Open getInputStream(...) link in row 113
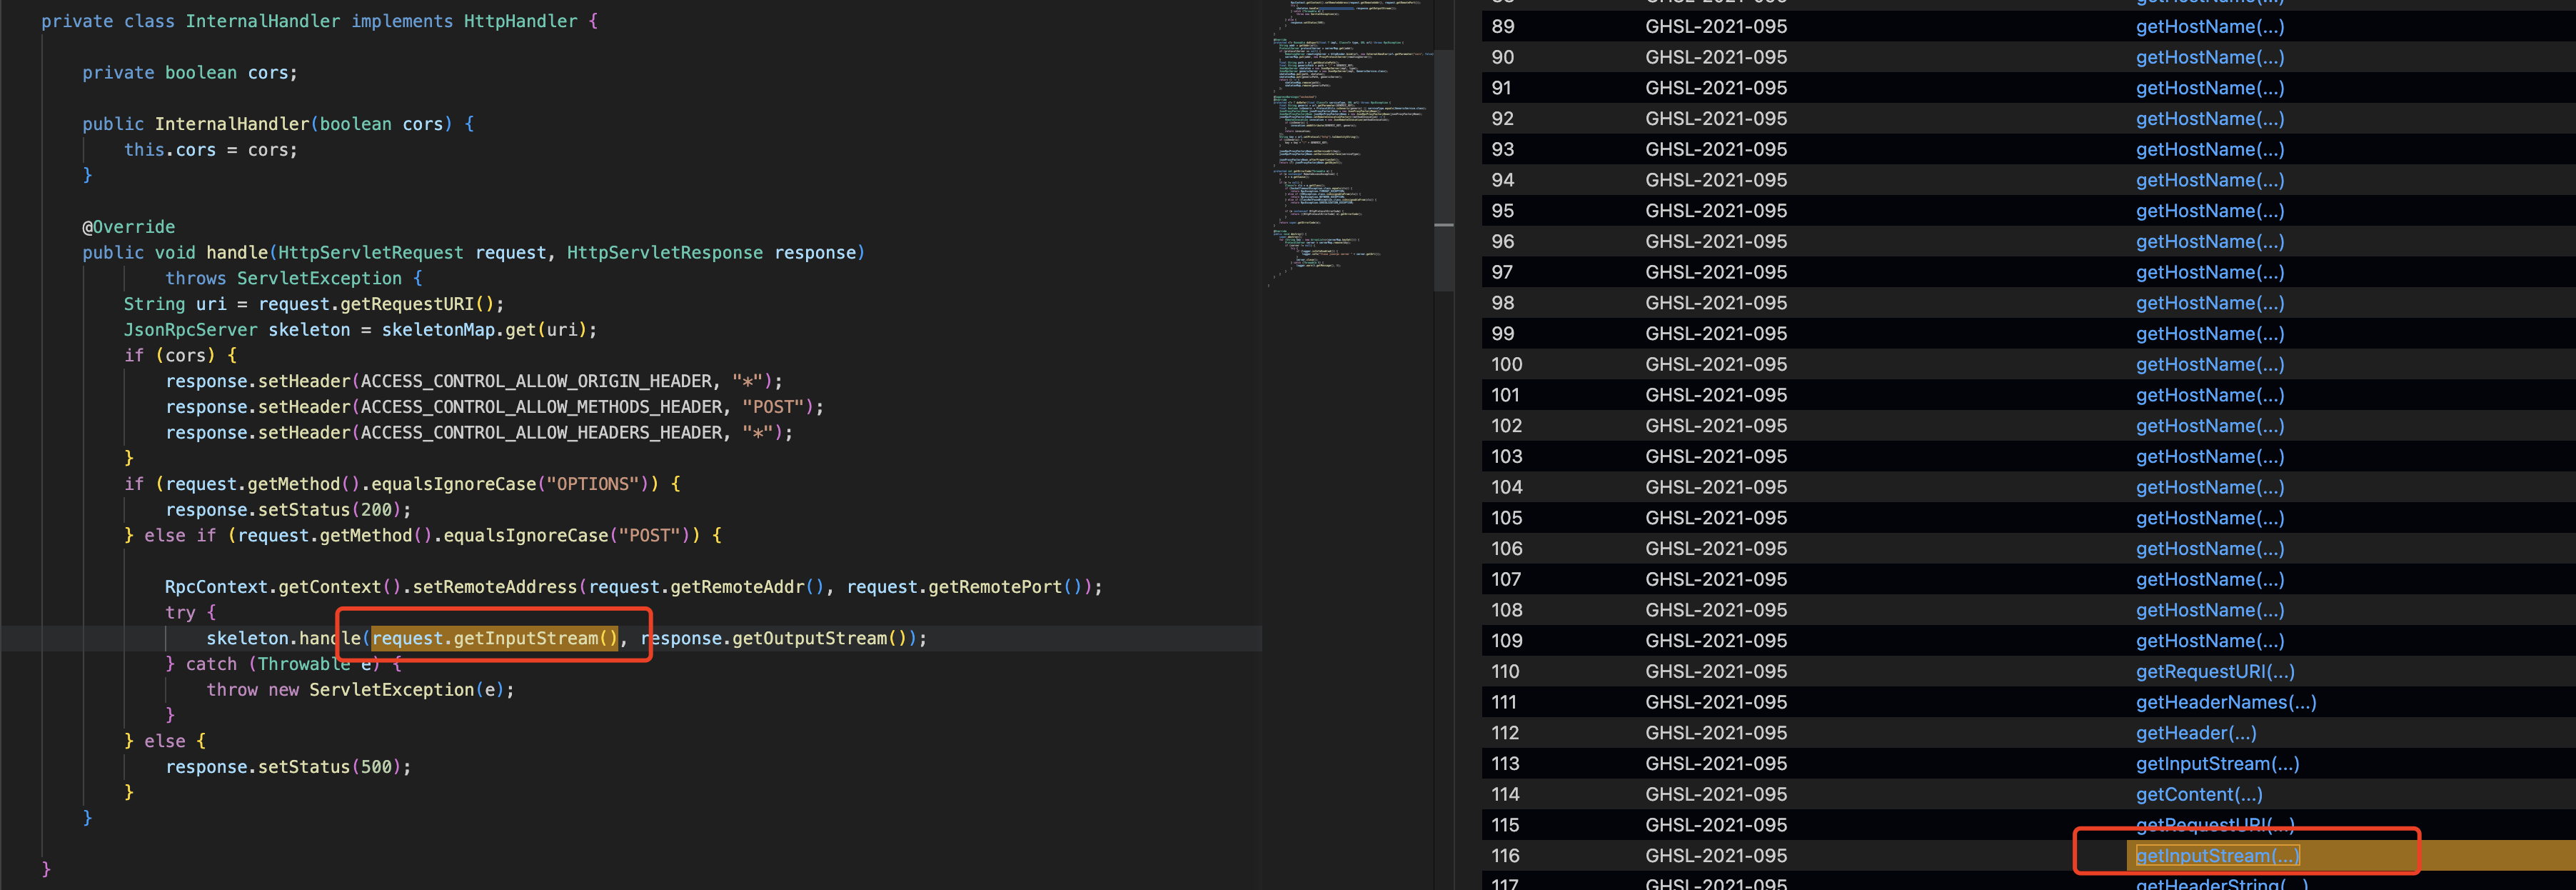2576x890 pixels. click(x=2217, y=764)
